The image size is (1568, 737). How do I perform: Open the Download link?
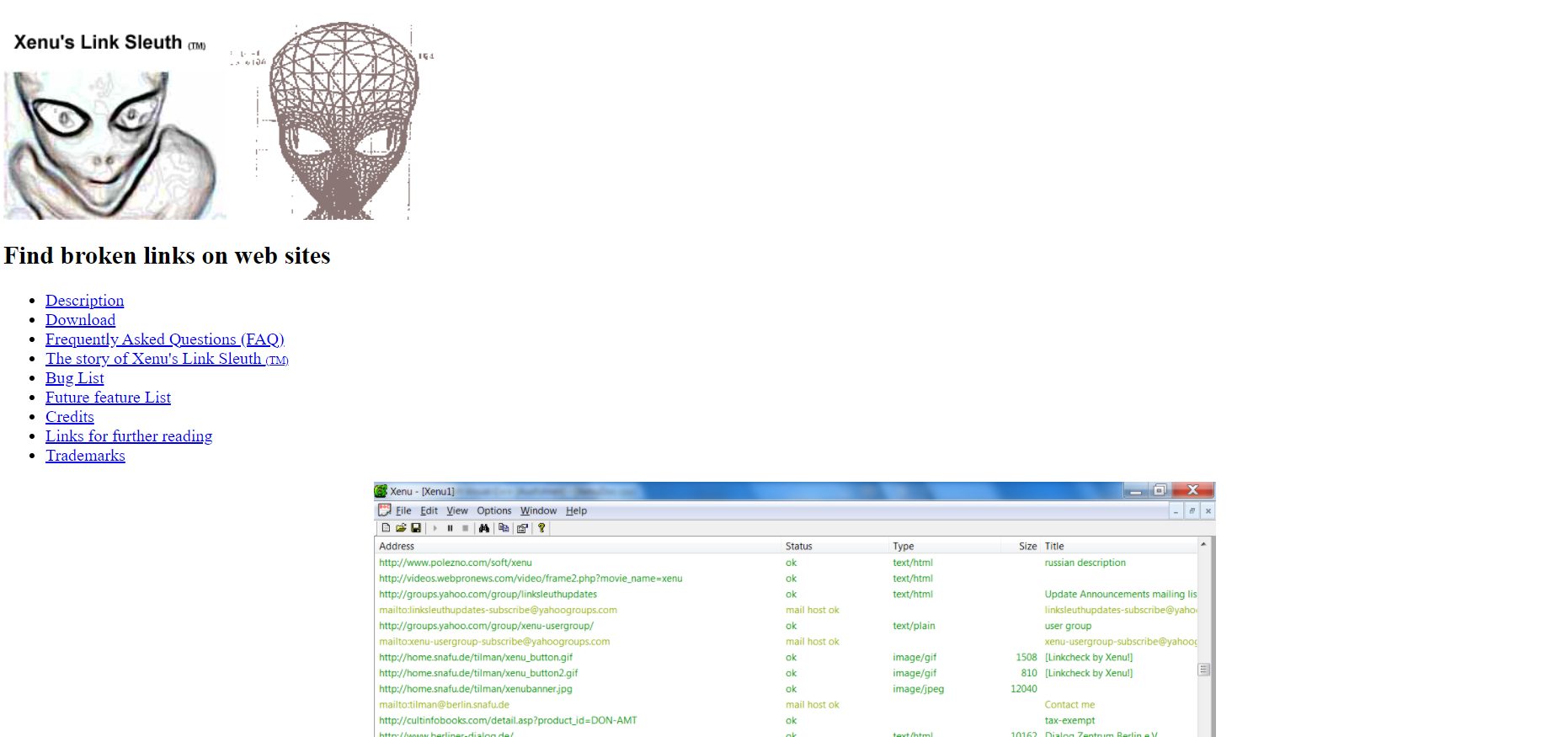point(81,320)
